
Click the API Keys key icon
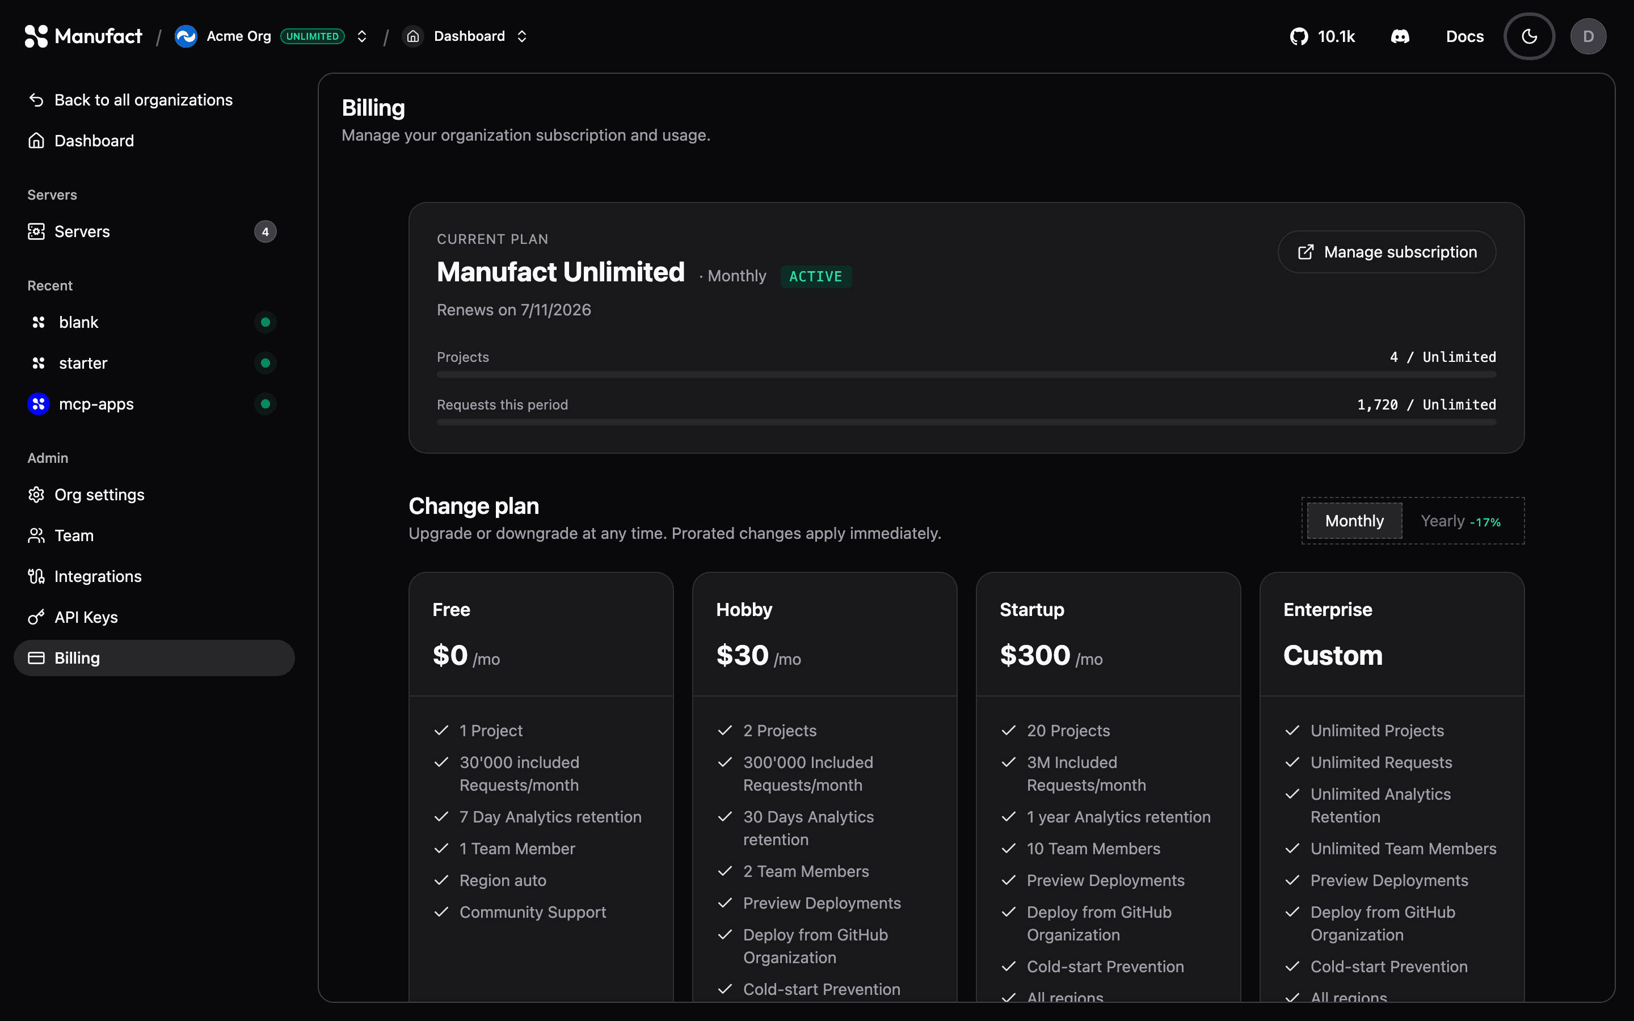coord(36,617)
